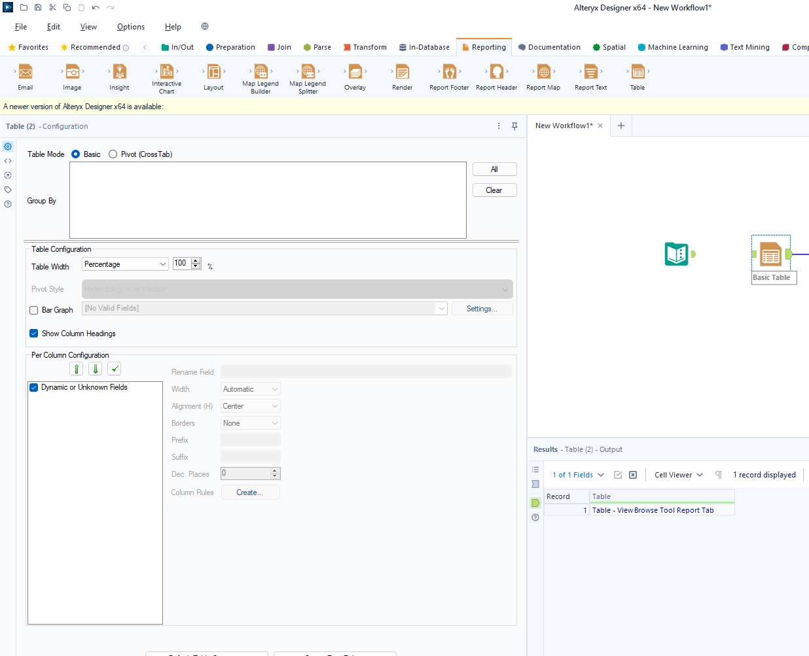This screenshot has width=809, height=656.
Task: Select the Email reporting tool icon
Action: point(26,72)
